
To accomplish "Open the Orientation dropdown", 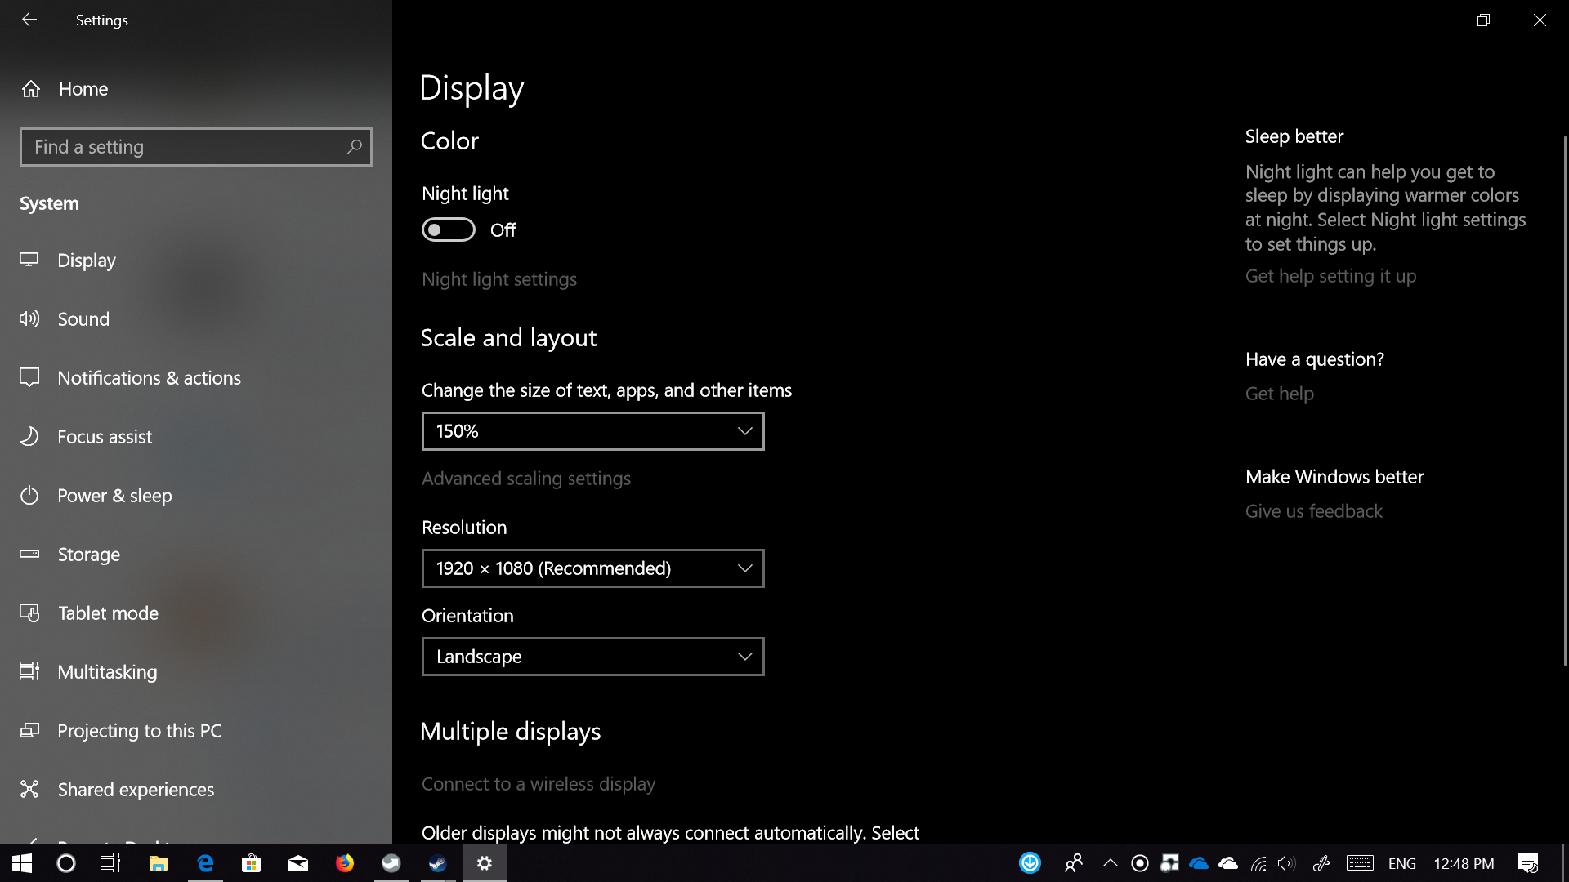I will coord(592,656).
